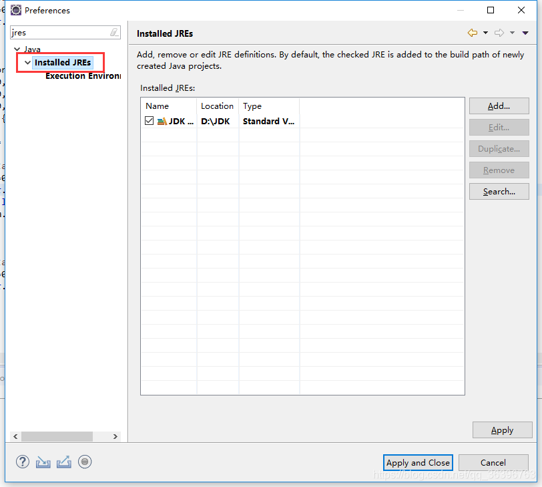
Task: Click the Search... button
Action: pyautogui.click(x=499, y=192)
